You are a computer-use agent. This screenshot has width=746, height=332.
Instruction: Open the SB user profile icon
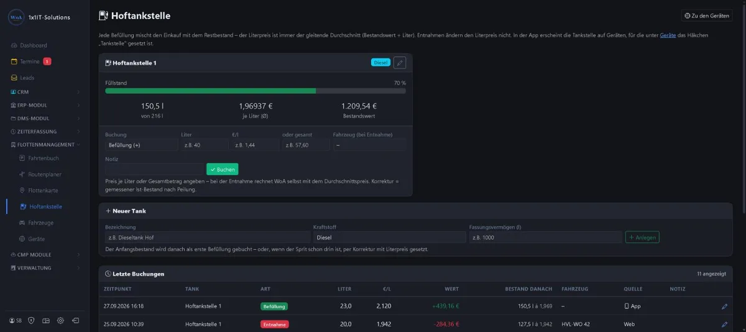pyautogui.click(x=16, y=320)
